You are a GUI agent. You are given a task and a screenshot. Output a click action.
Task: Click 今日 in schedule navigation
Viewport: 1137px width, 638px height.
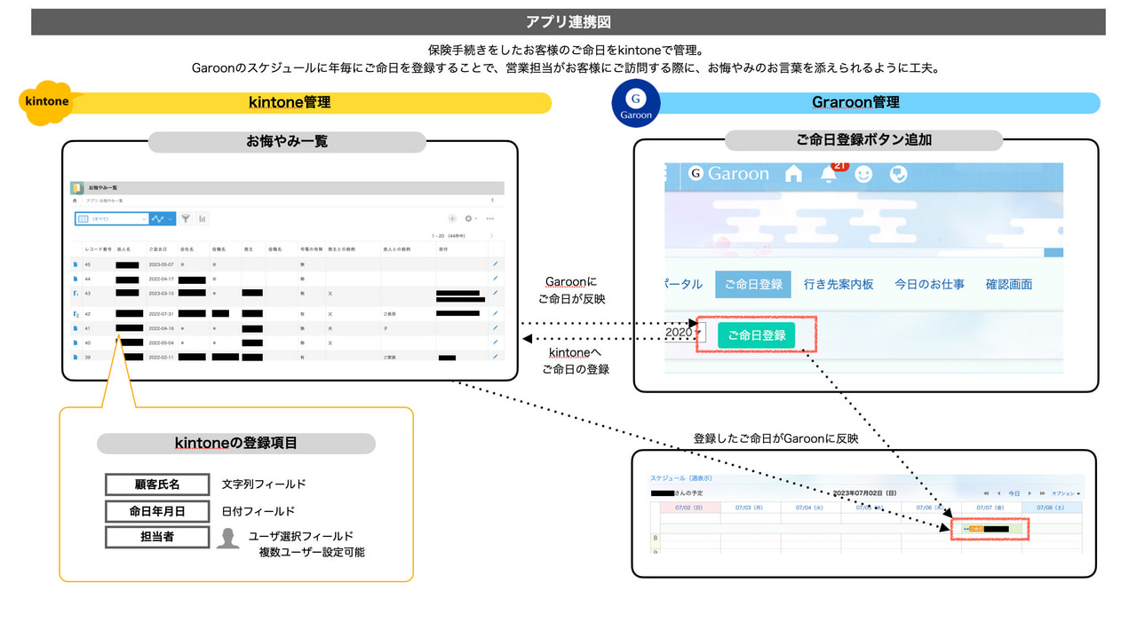(1014, 493)
